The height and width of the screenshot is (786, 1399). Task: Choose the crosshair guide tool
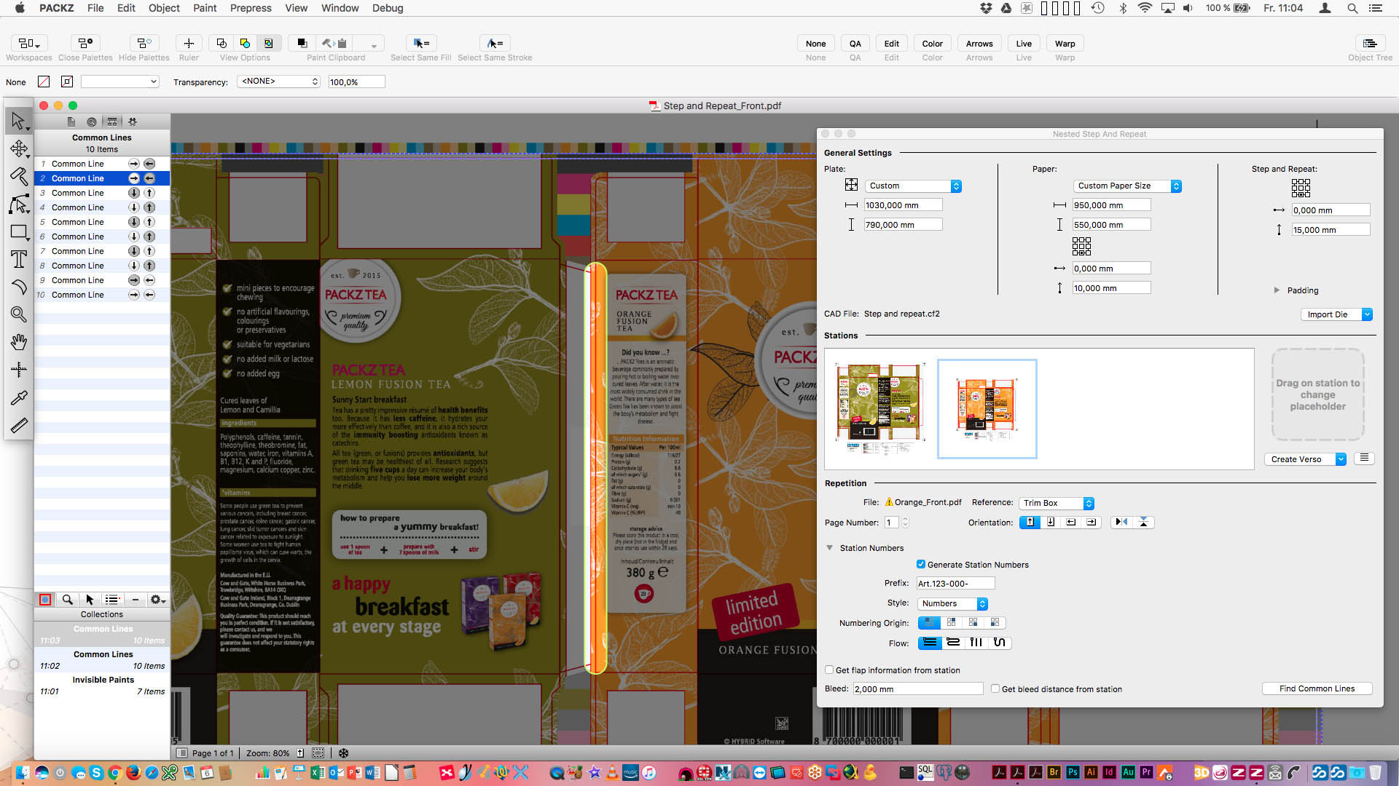tap(18, 369)
